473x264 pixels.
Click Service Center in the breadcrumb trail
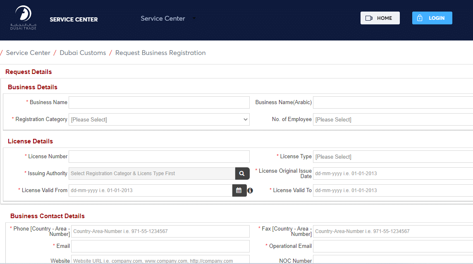(x=28, y=52)
